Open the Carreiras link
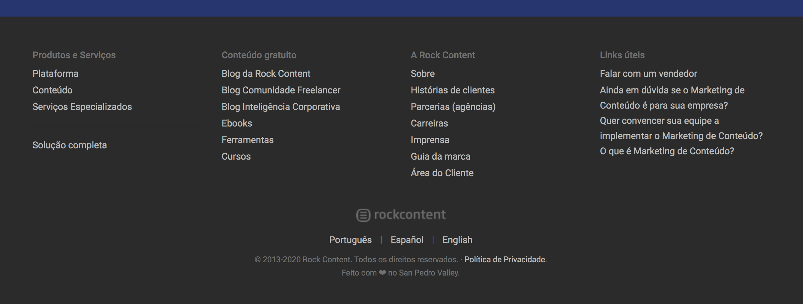The height and width of the screenshot is (304, 803). point(429,123)
